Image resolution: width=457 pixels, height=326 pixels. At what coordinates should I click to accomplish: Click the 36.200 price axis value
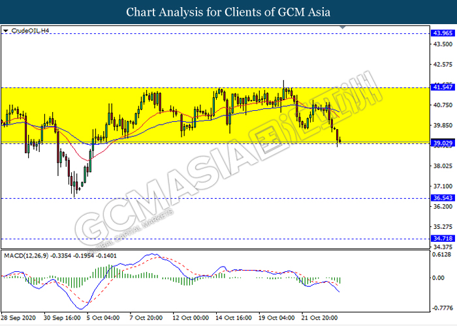[443, 207]
